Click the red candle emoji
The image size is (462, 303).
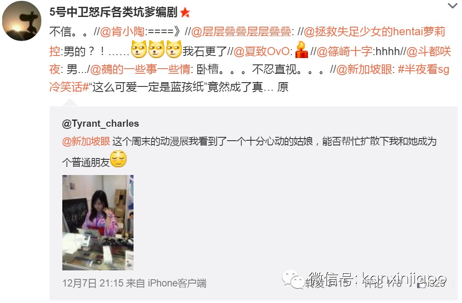pyautogui.click(x=301, y=50)
